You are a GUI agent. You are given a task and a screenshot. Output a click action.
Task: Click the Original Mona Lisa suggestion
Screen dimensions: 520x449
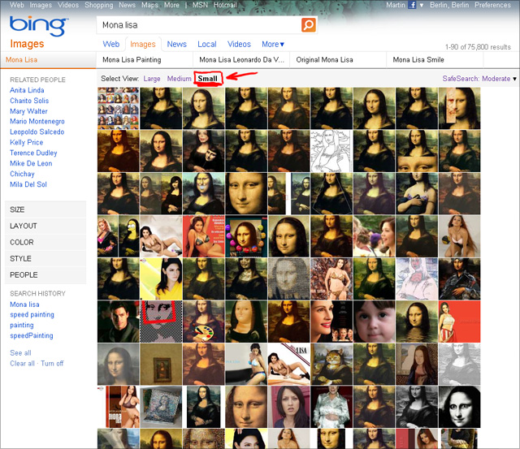click(x=324, y=59)
